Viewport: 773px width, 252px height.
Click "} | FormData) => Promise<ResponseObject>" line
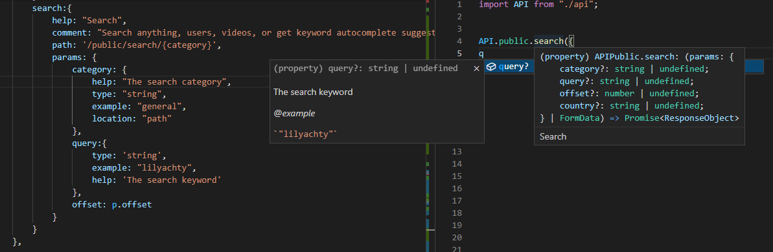640,118
